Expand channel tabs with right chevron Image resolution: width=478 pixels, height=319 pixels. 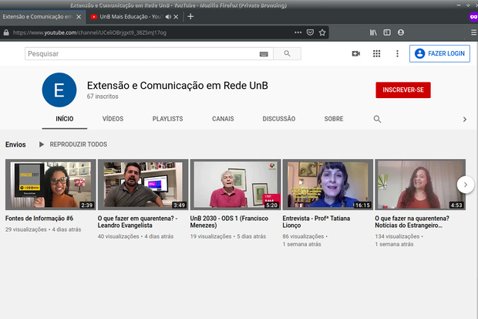[x=465, y=119]
